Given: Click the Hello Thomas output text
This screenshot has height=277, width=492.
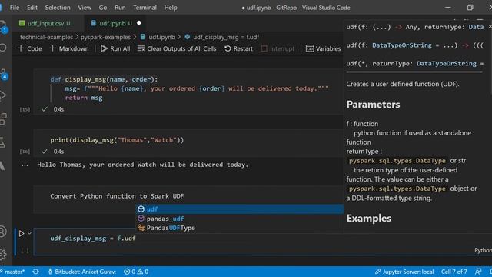Looking at the screenshot, I should 142,165.
